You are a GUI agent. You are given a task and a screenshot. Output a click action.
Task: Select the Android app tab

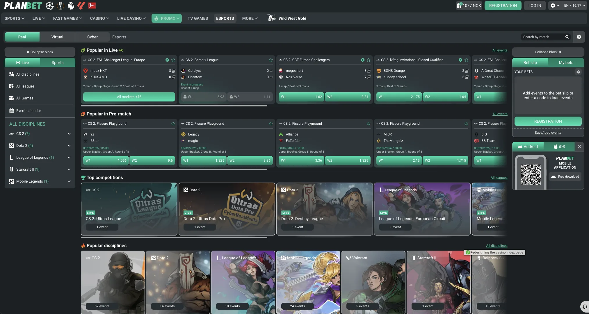[528, 147]
